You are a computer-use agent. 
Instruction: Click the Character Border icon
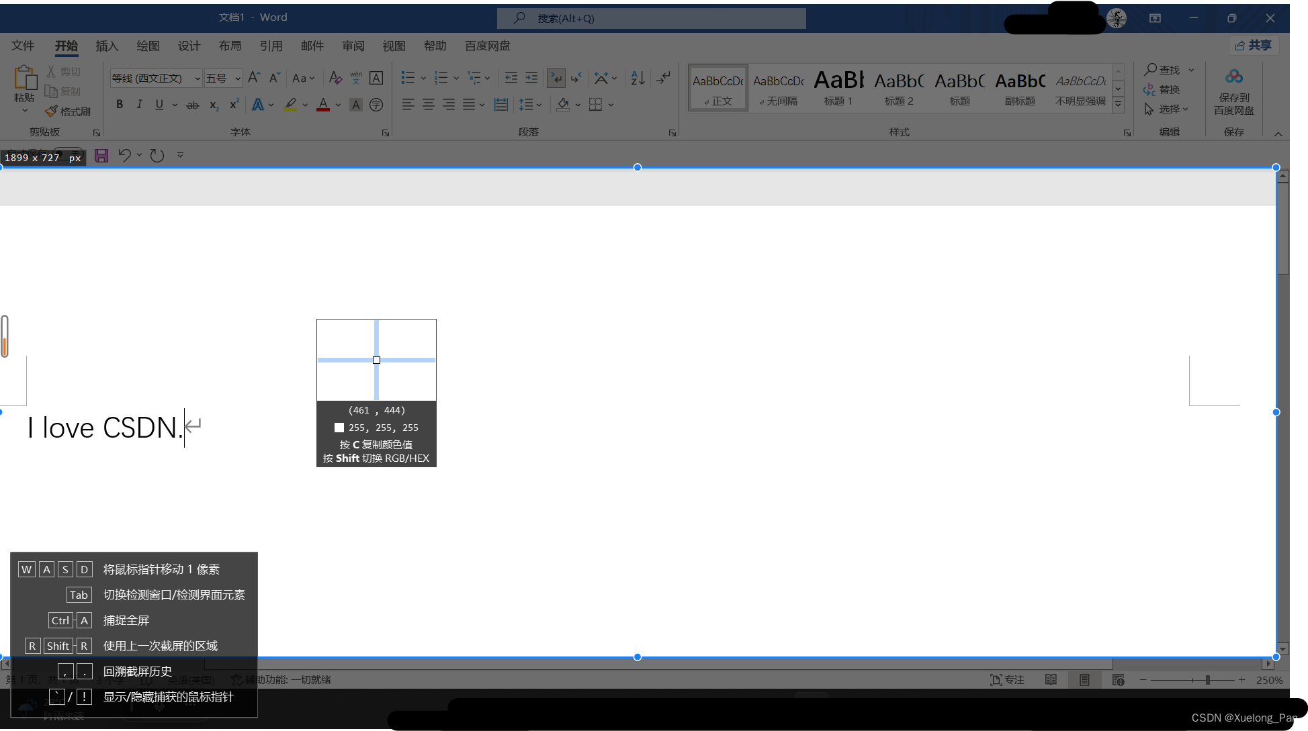coord(376,78)
